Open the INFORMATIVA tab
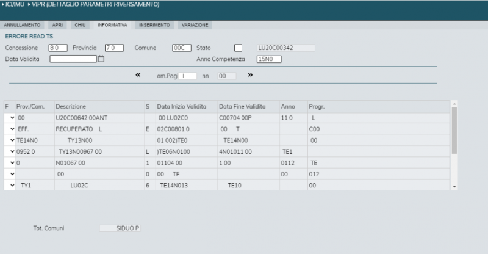Image resolution: width=488 pixels, height=254 pixels. point(112,25)
